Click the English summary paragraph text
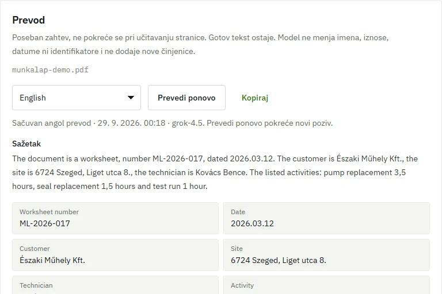Viewport: 442px width, 294px height. pyautogui.click(x=215, y=172)
